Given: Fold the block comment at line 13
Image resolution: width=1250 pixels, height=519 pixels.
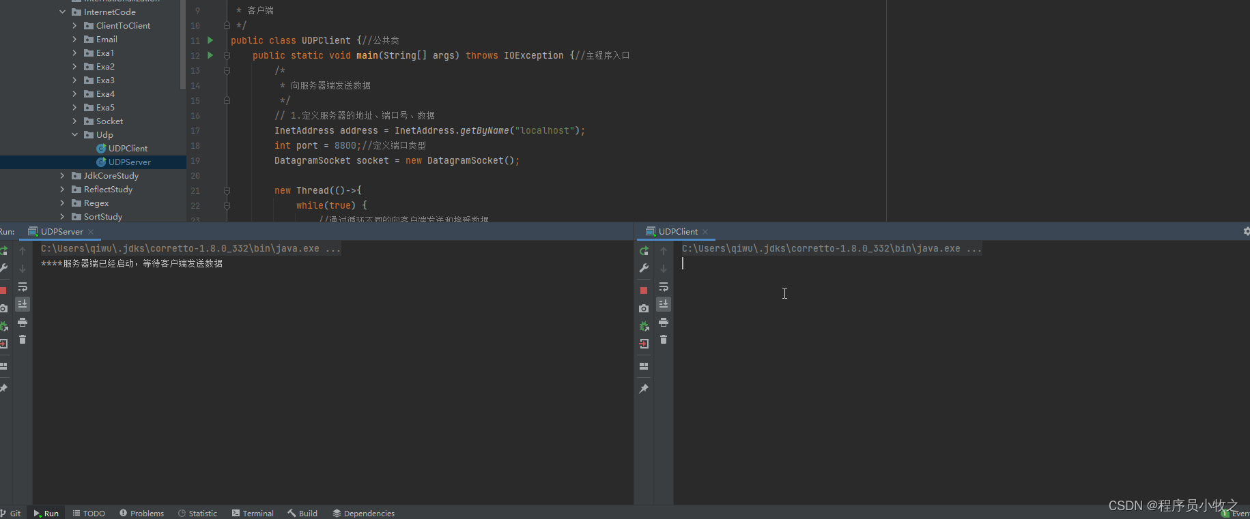Looking at the screenshot, I should tap(227, 70).
